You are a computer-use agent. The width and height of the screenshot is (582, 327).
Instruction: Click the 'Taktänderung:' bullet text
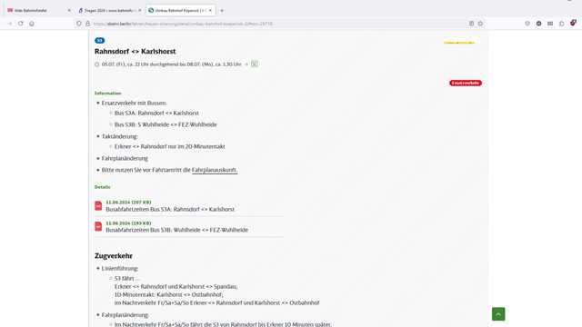tap(119, 136)
